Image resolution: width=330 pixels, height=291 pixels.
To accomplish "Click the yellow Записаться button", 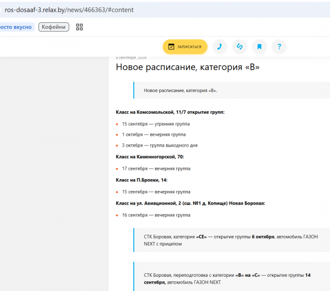I will coord(185,47).
